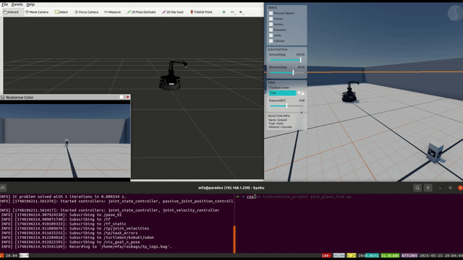Screen dimensions: 463x260
Task: Adjust the sun Elevation slider handle
Action: coord(293,72)
